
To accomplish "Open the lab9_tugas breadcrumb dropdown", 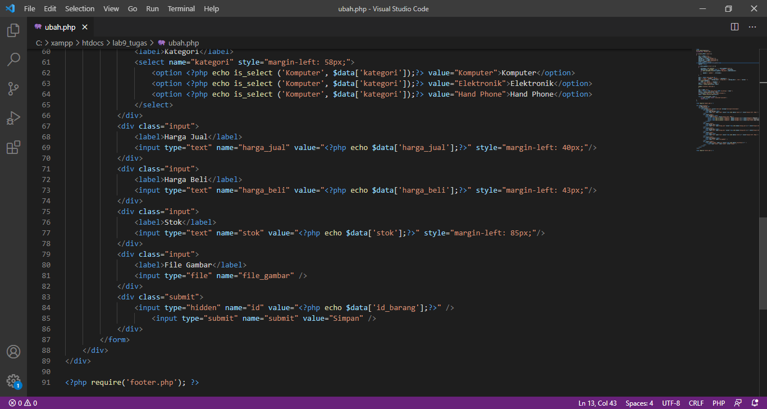I will click(130, 43).
